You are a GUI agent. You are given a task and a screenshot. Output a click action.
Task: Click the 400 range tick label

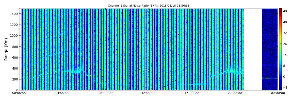15,69
